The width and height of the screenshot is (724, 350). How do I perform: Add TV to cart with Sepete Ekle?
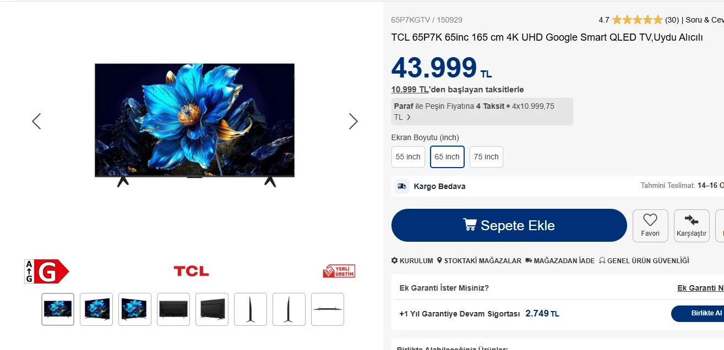coord(509,225)
